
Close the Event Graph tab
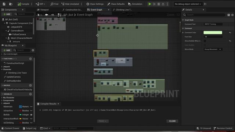pyautogui.click(x=109, y=10)
